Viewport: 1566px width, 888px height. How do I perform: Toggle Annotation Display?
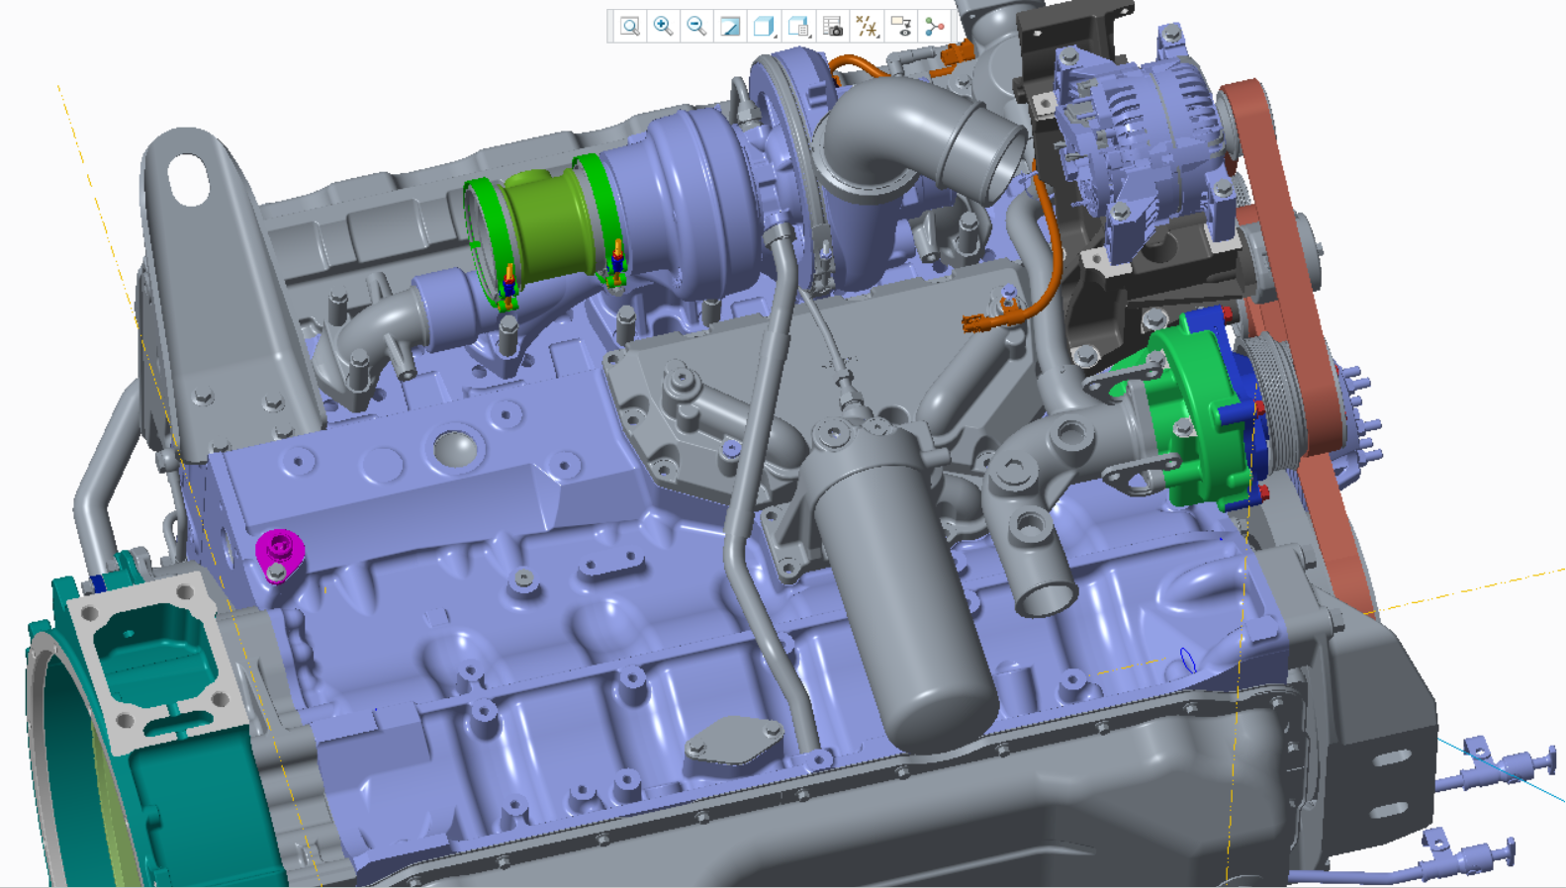pyautogui.click(x=900, y=27)
